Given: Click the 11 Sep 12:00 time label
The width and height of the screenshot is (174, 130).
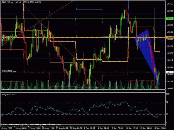Looking at the screenshot, I should click(x=132, y=128).
